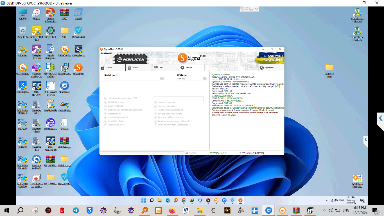Viewport: 384px width, 216px height.
Task: Click the Backup calibration data button
Action: click(168, 114)
